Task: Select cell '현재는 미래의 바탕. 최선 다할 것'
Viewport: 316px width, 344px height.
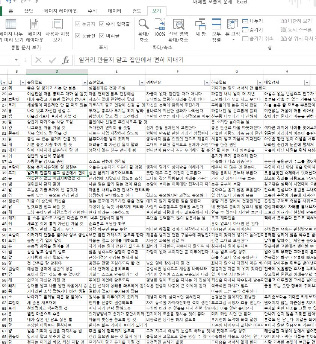Action: click(57, 342)
